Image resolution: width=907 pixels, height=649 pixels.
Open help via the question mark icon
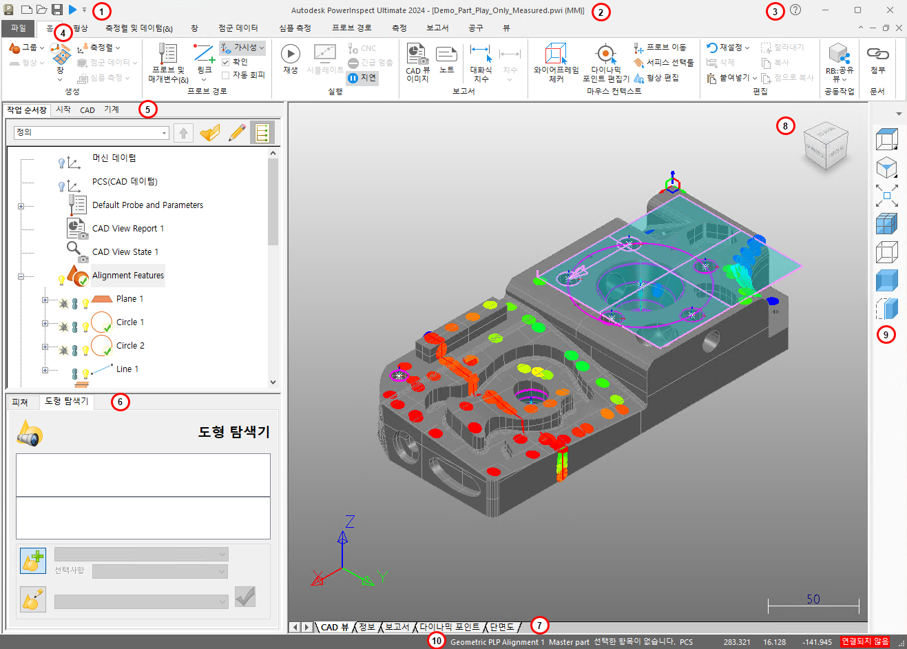click(795, 10)
